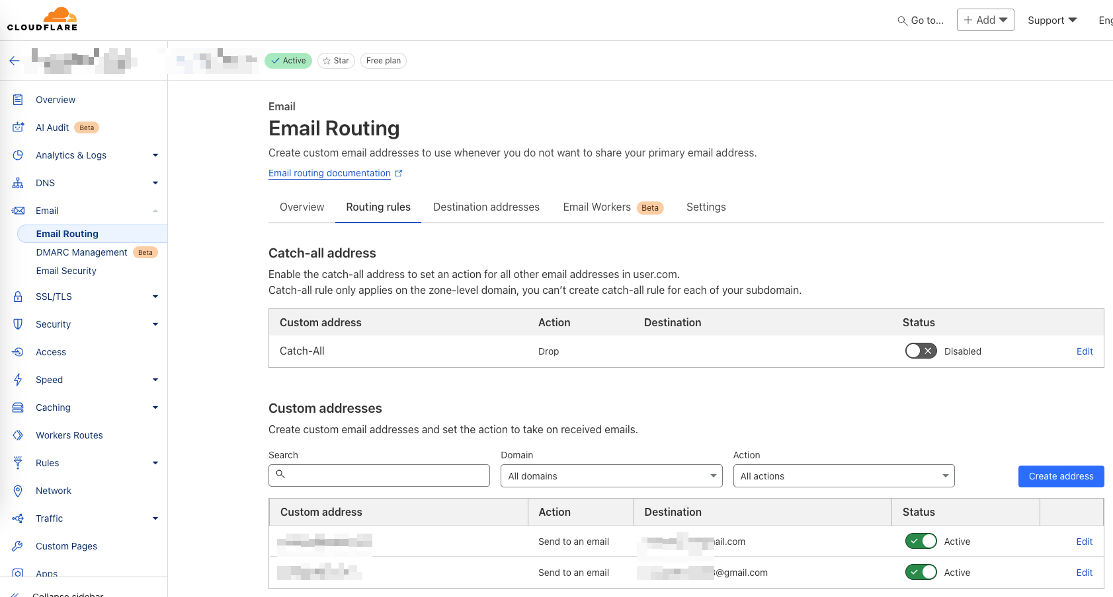
Task: Edit the Catch-All rule
Action: pyautogui.click(x=1085, y=351)
